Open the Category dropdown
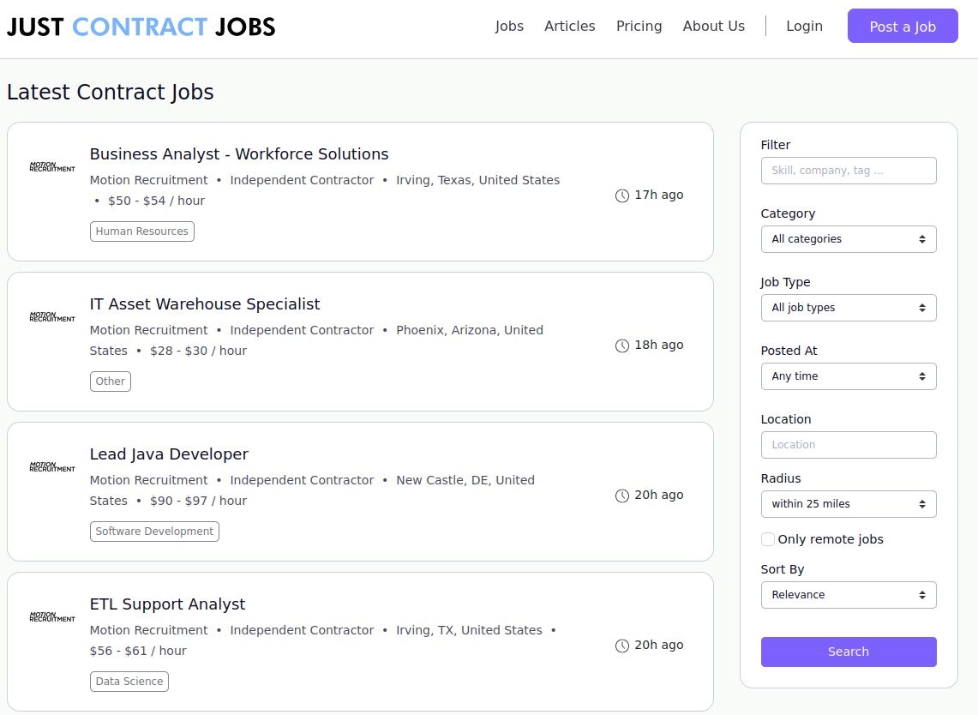 point(848,239)
